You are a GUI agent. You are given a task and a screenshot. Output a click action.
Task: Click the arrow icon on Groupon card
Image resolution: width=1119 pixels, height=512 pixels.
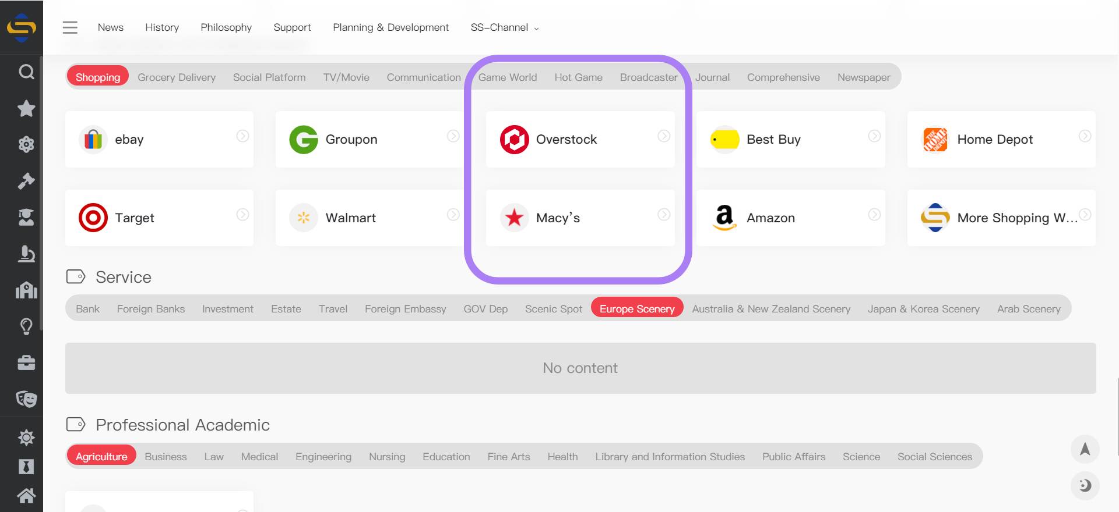click(453, 136)
